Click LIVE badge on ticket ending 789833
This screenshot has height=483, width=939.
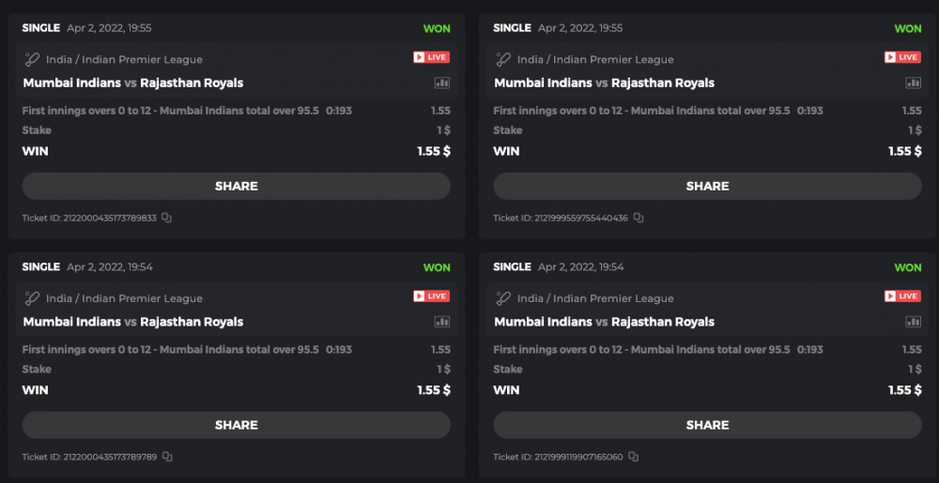(x=431, y=58)
